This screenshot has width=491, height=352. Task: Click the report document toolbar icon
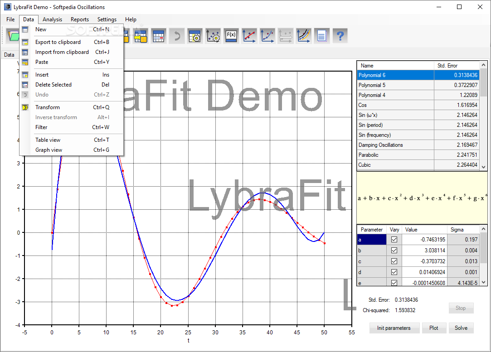(x=322, y=36)
